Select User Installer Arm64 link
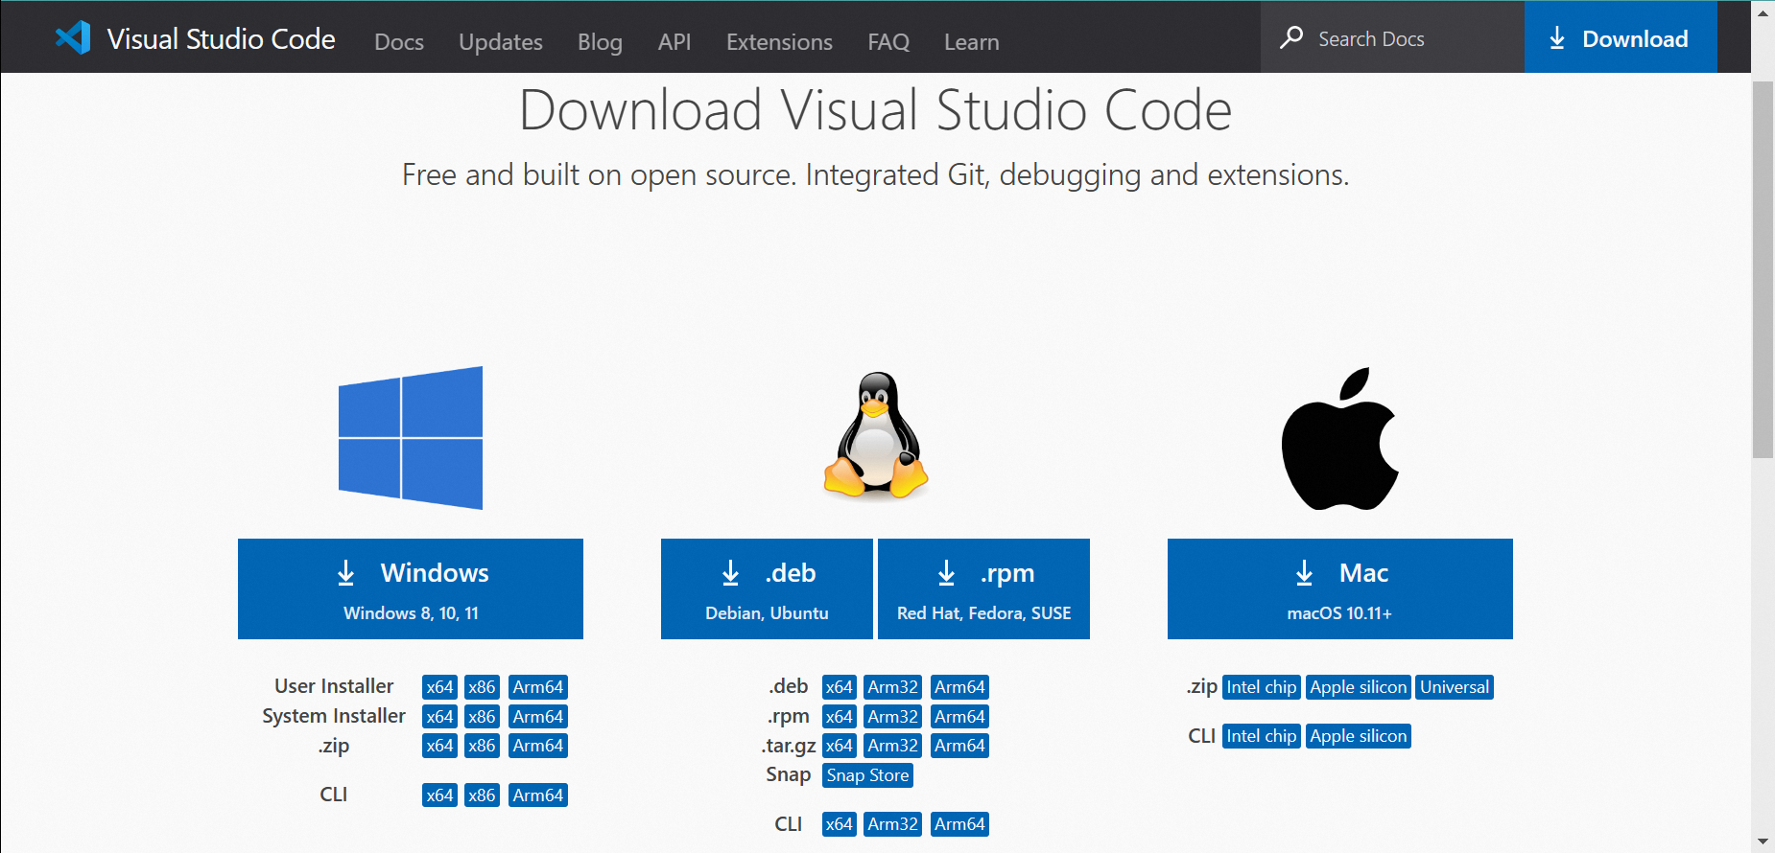The image size is (1775, 853). point(538,687)
